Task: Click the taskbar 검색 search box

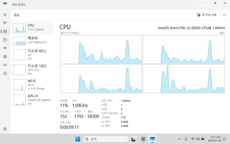Action: click(x=106, y=139)
